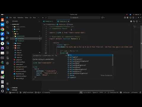Toggle the bottom panel
Screen dimensions: 142x107
(x=130, y=18)
